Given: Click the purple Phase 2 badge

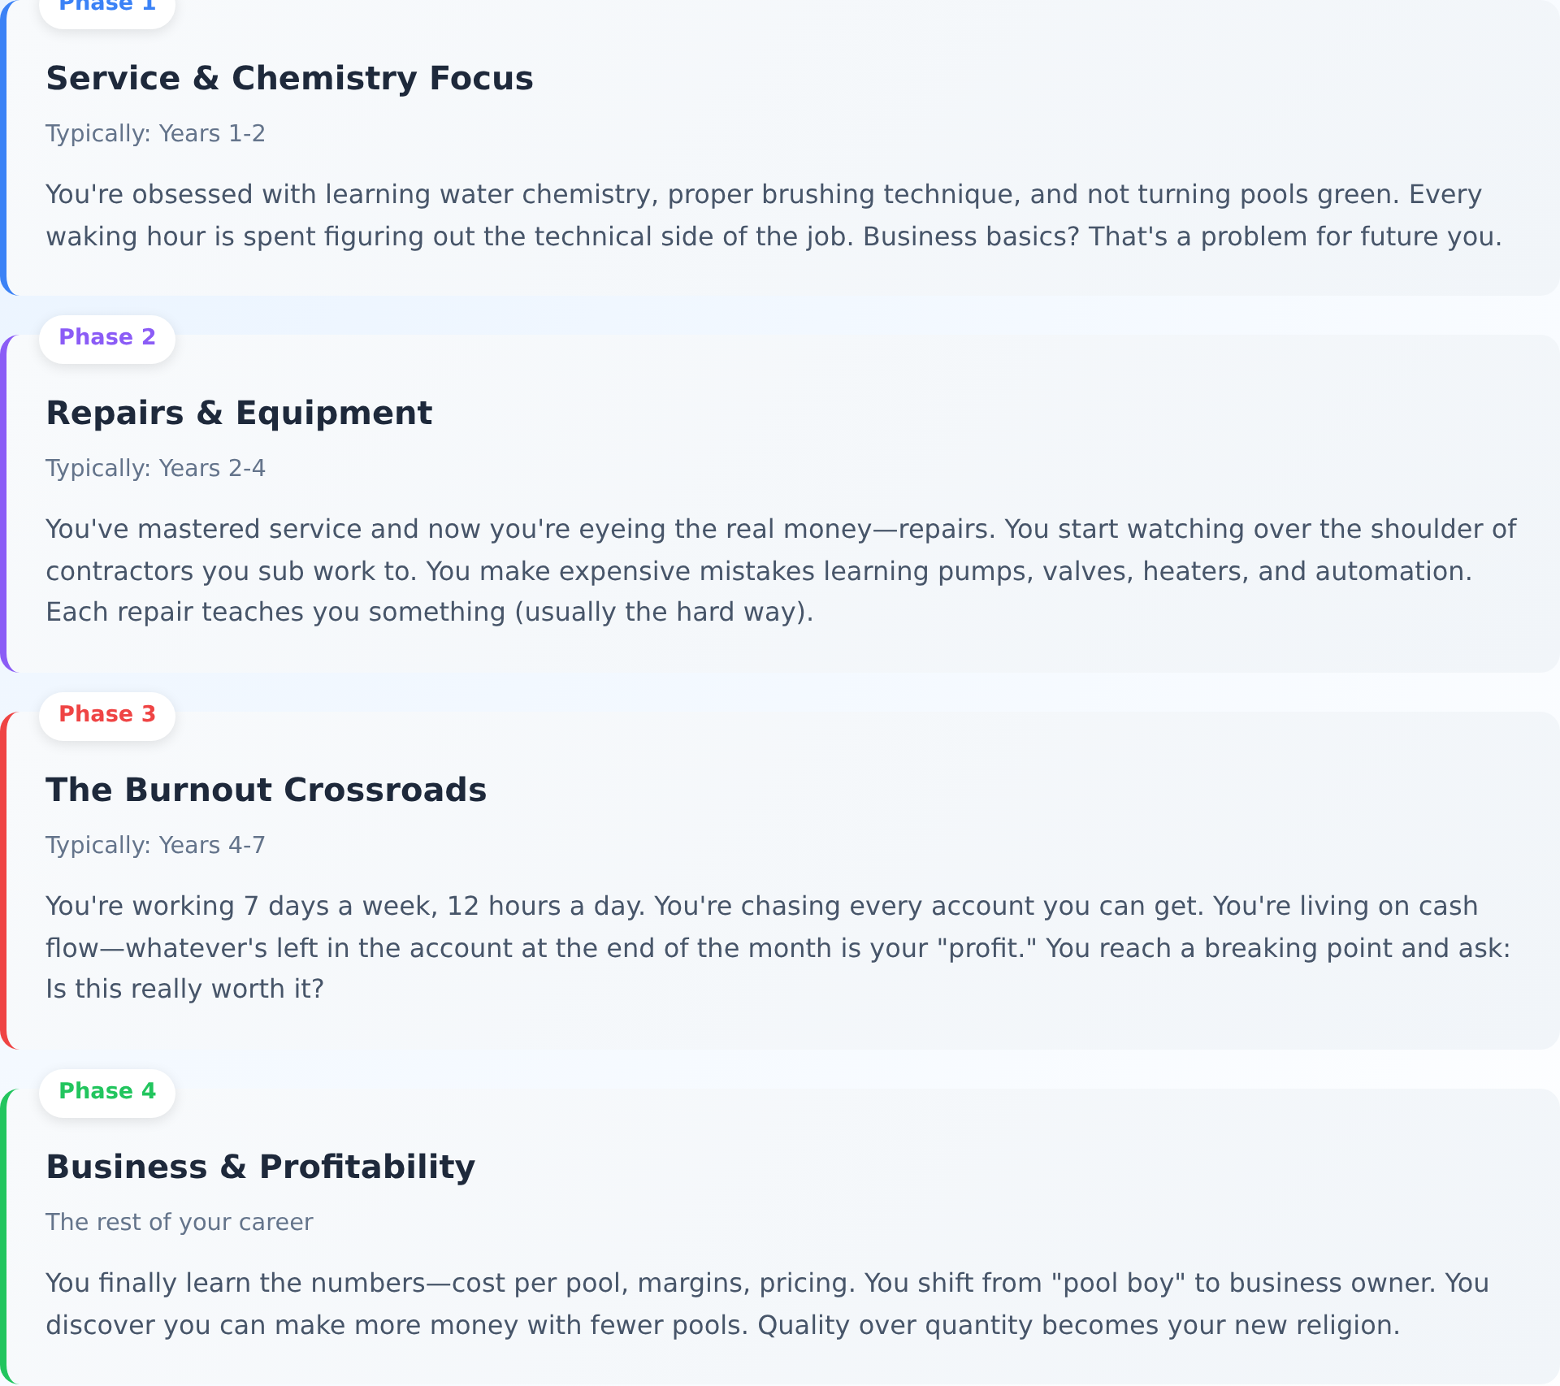Looking at the screenshot, I should click(107, 338).
